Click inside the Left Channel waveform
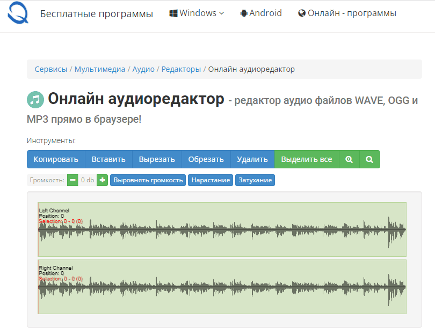 [x=220, y=231]
